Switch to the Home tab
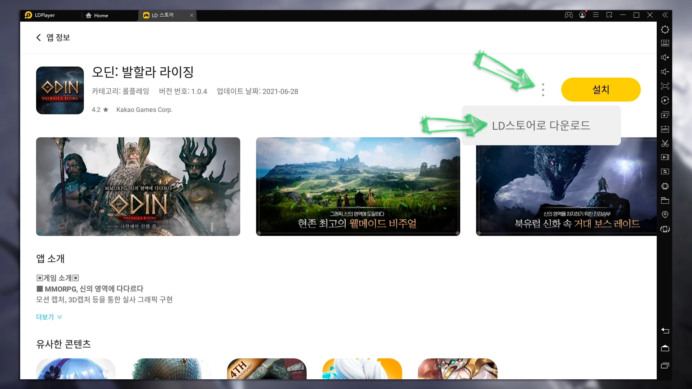The image size is (692, 389). point(97,15)
